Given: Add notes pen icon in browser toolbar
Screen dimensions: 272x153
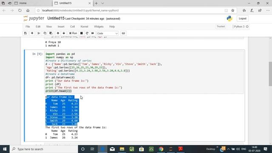Looking at the screenshot, I should 252,10.
